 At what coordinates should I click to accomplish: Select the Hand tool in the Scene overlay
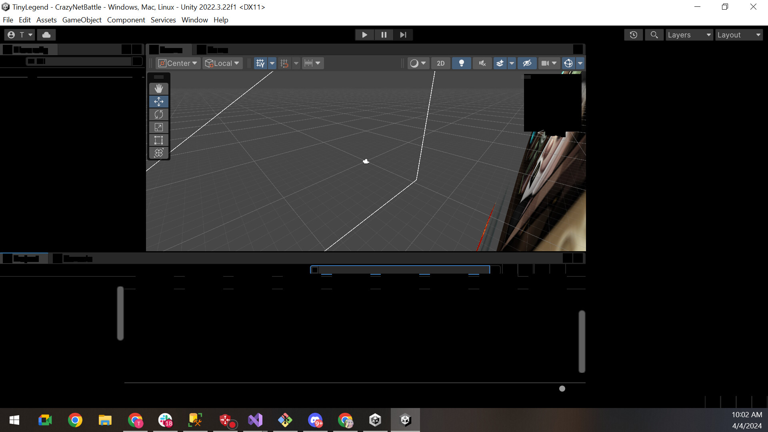(159, 88)
